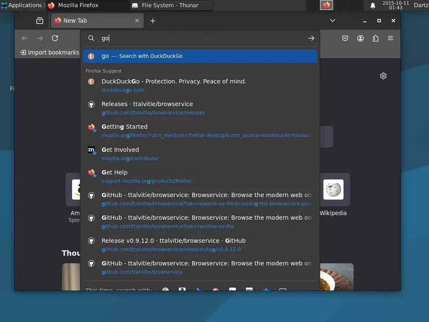Screen dimensions: 429x322
Task: Open GitHub suggestion with running-the-browservice URL
Action: [200, 199]
